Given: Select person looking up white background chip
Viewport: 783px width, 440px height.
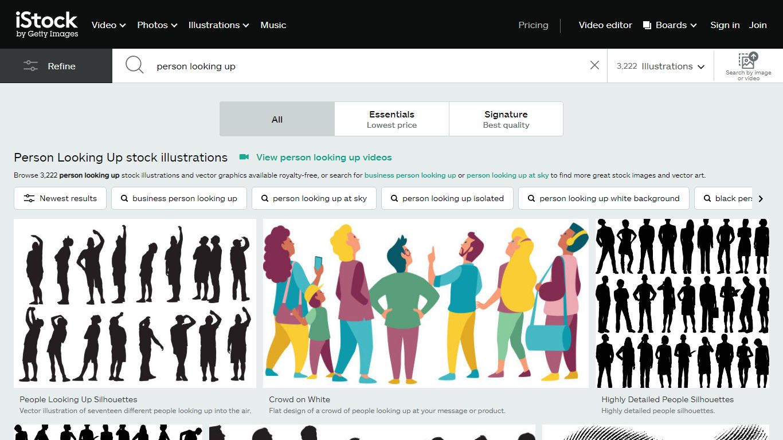Looking at the screenshot, I should pyautogui.click(x=604, y=198).
